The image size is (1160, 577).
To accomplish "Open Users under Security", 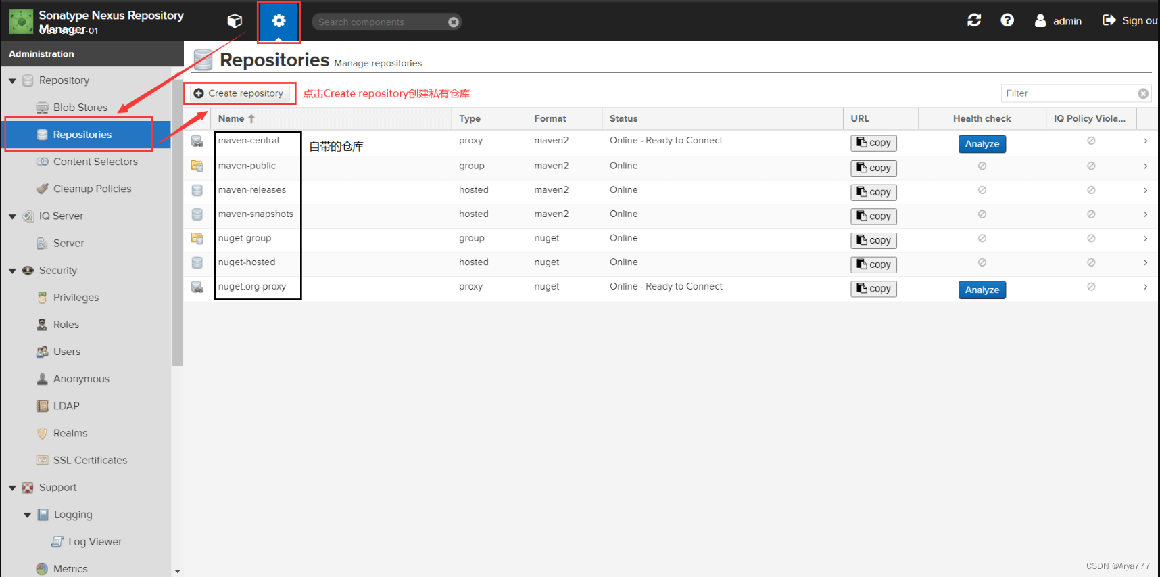I will (66, 352).
